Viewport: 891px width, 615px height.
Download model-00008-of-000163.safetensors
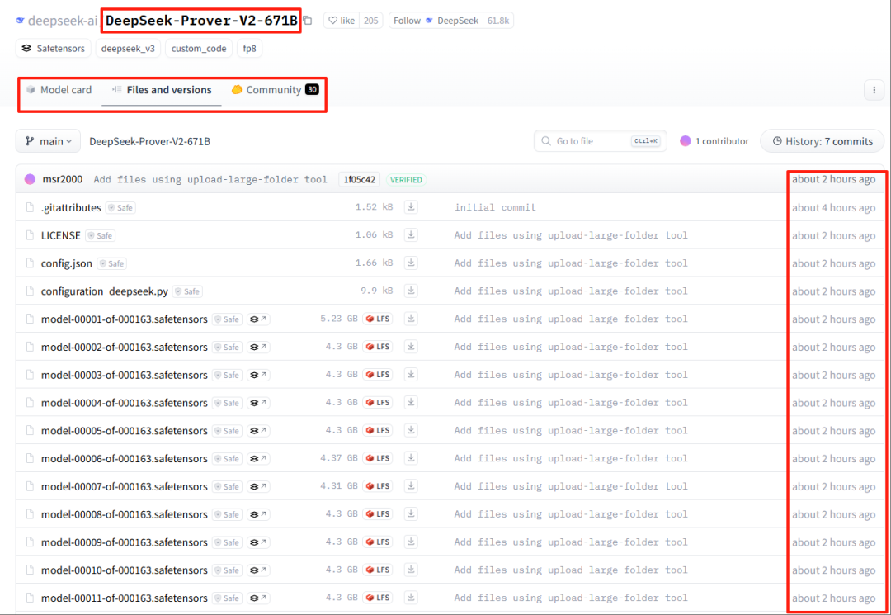pos(411,513)
